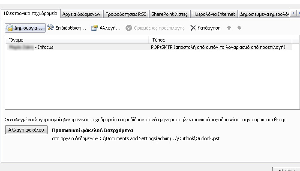Click the Outlook.pst data file path
Screen dimensions: 300x171
pyautogui.click(x=159, y=138)
